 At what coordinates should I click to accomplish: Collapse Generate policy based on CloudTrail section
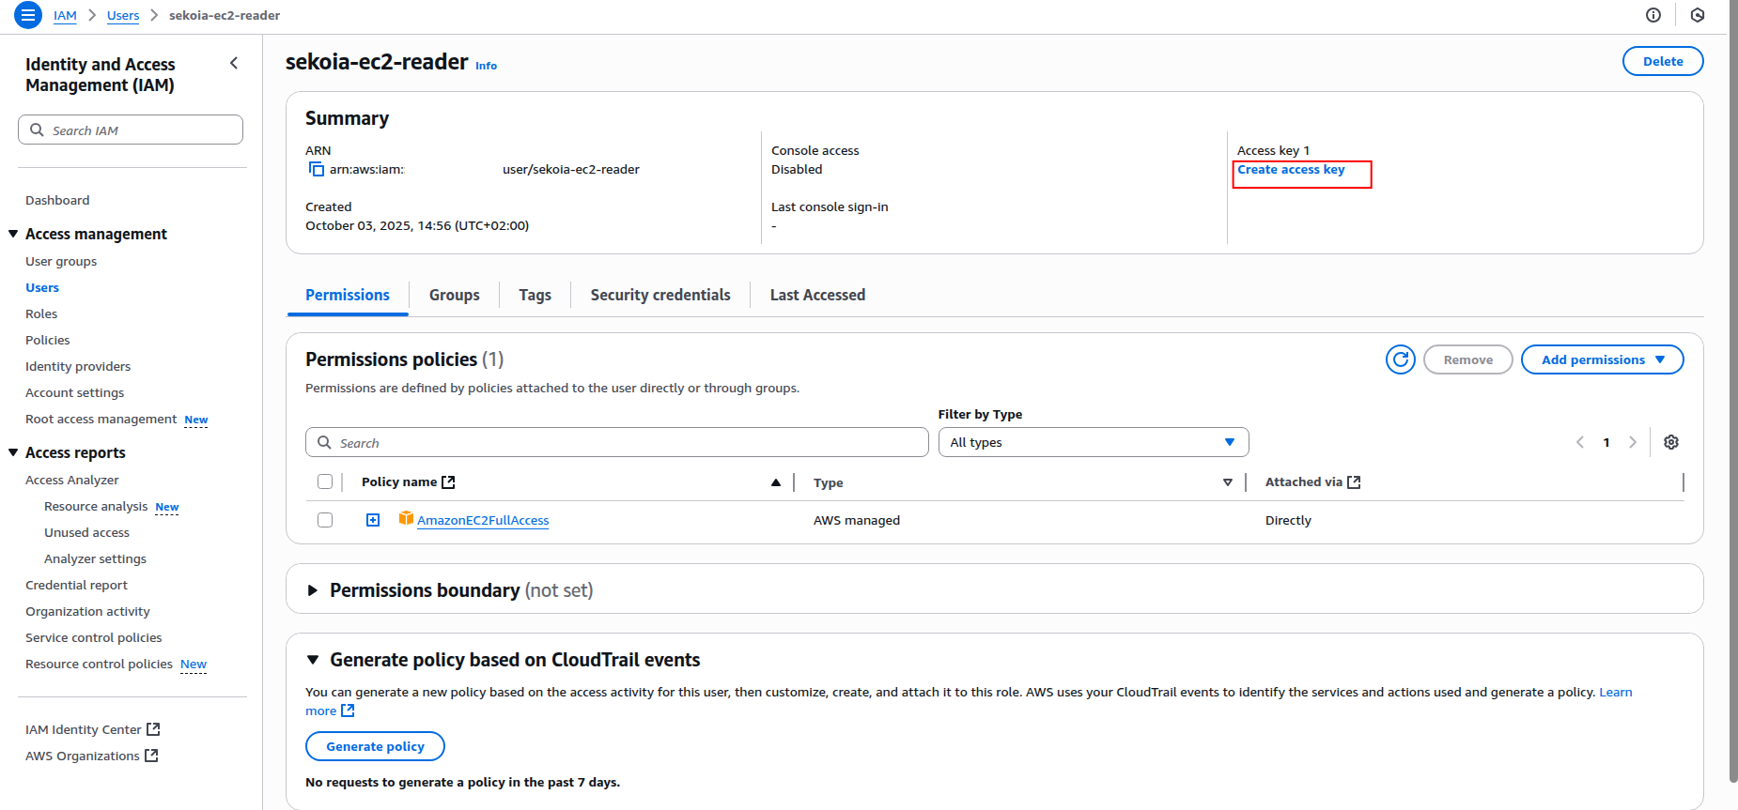[x=313, y=660]
